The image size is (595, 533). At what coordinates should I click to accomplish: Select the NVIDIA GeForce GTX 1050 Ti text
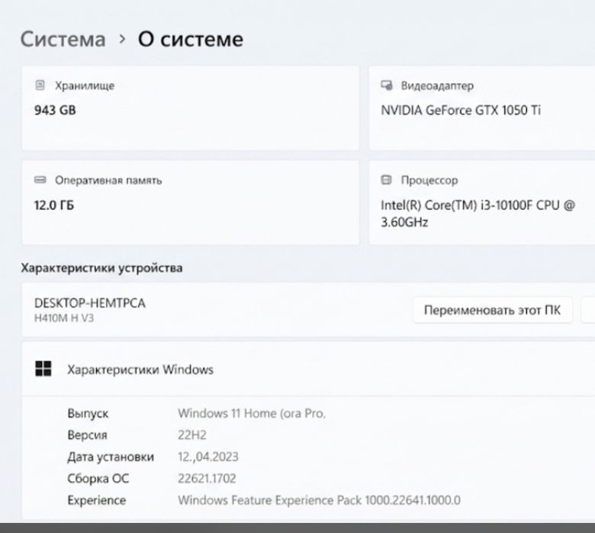coord(461,110)
